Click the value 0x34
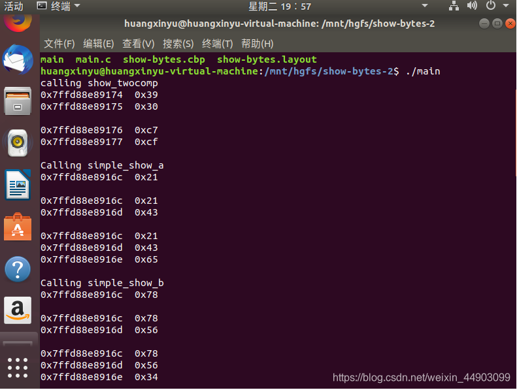 [146, 377]
